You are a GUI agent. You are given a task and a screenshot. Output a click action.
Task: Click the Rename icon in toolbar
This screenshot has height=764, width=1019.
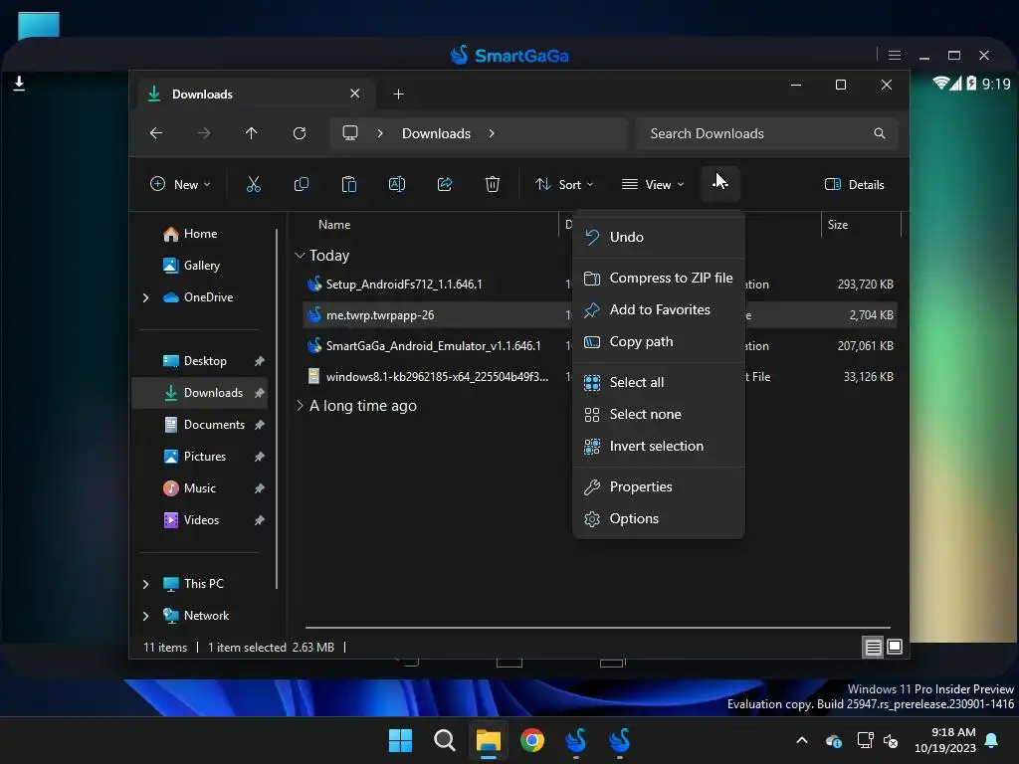click(x=397, y=184)
